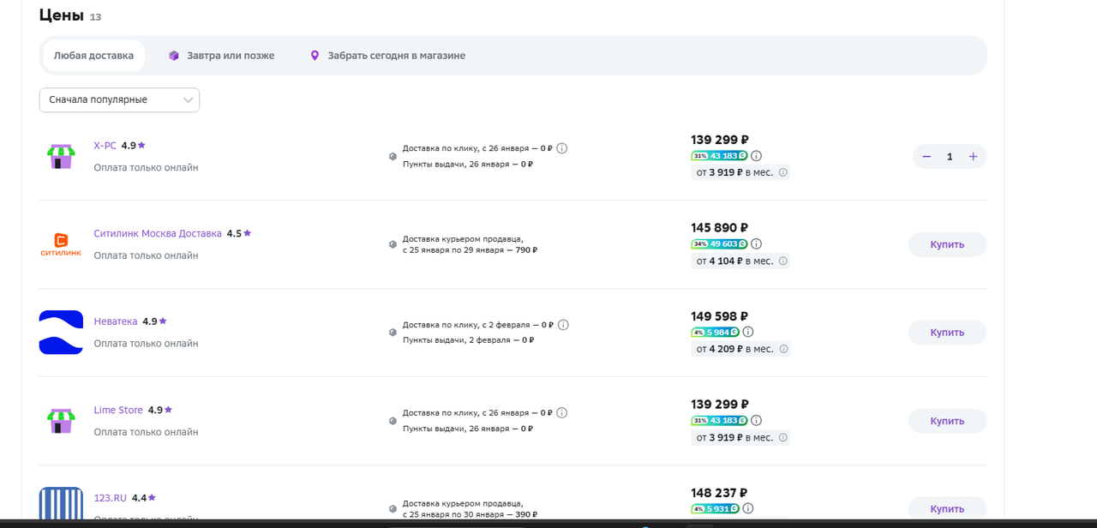Open the Lime Store shop link

(118, 410)
